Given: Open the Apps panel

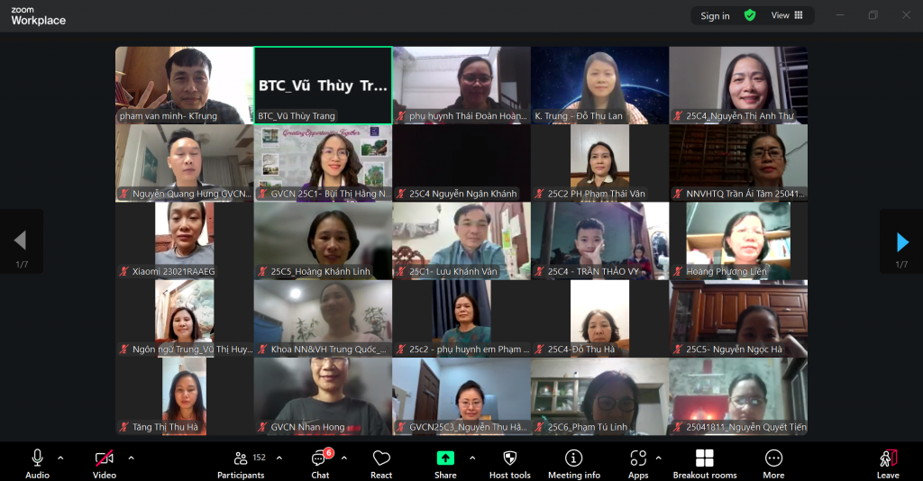Looking at the screenshot, I should coord(638,461).
